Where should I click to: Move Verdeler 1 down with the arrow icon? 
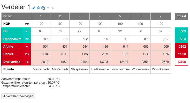point(53,8)
